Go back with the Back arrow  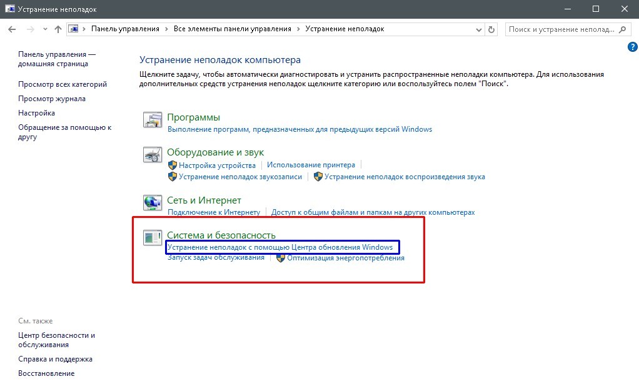[x=12, y=29]
